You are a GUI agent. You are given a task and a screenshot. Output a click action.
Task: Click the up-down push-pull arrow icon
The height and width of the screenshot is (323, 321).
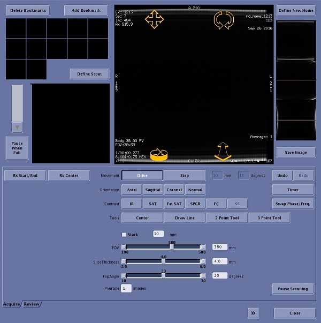pyautogui.click(x=223, y=152)
